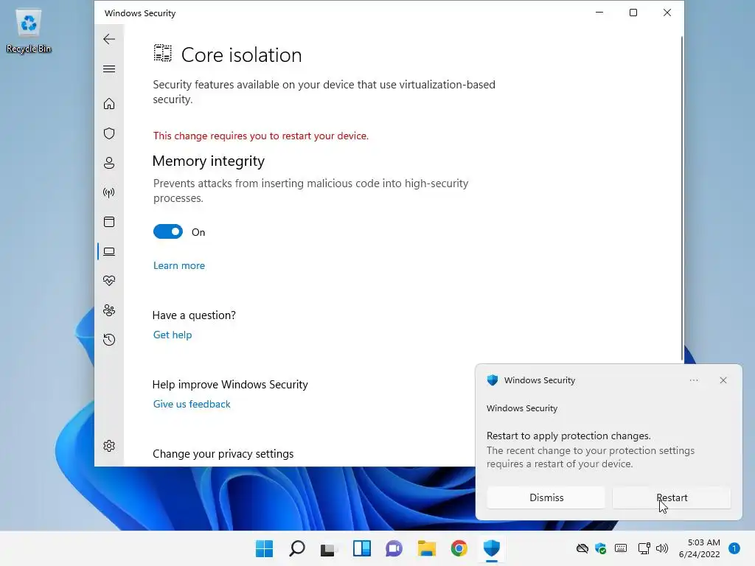This screenshot has width=755, height=566.
Task: Click Windows Security tray icon
Action: 600,548
